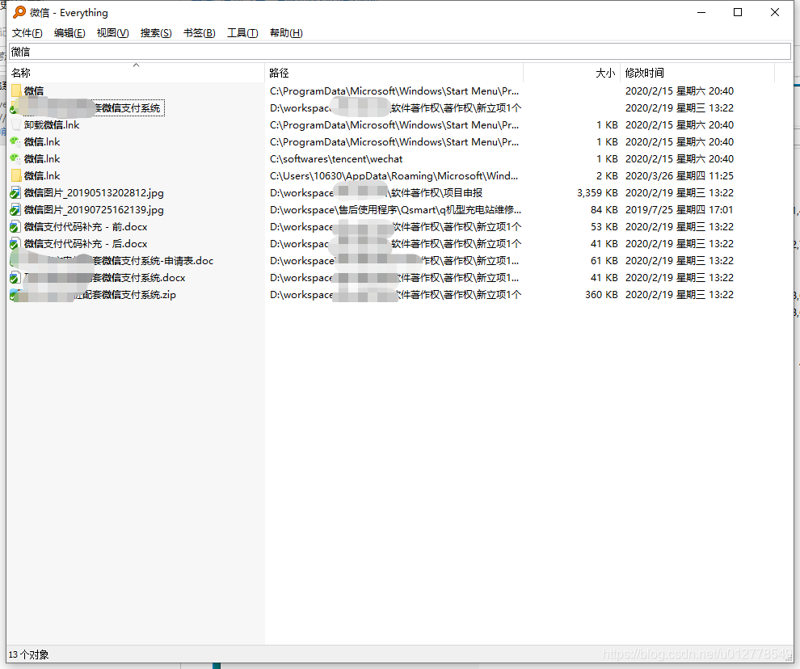Select the 微信 folder icon in first row

(16, 90)
